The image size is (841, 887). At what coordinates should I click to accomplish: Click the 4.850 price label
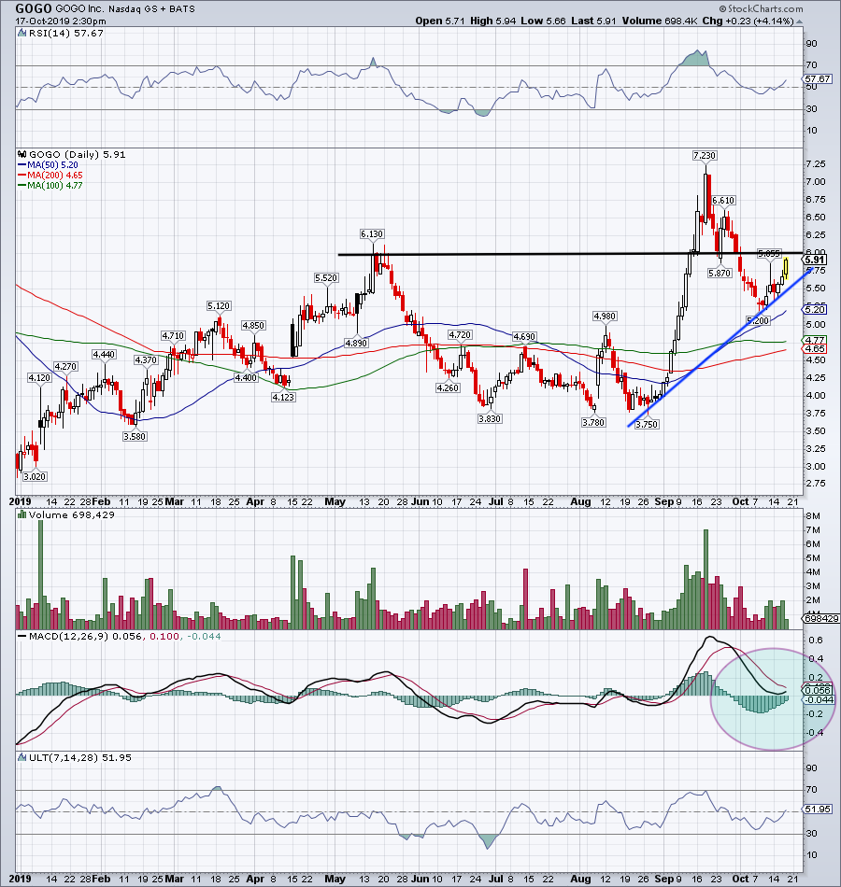[x=253, y=325]
